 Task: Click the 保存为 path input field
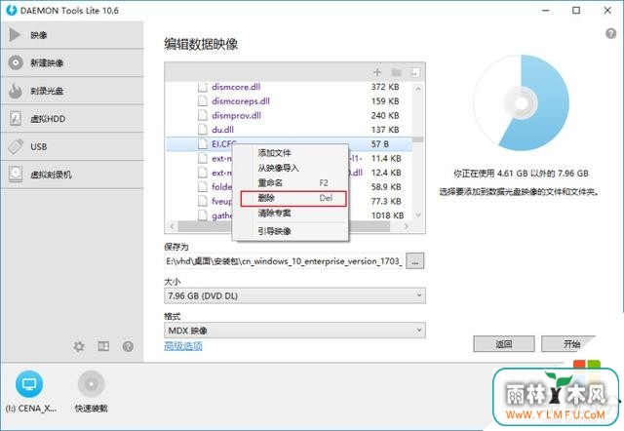[x=284, y=261]
